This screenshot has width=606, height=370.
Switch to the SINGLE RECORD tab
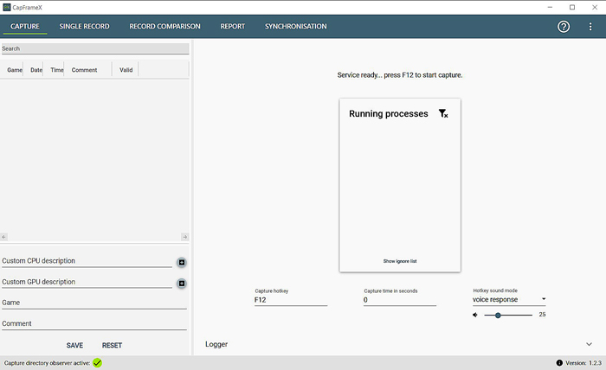click(x=84, y=26)
